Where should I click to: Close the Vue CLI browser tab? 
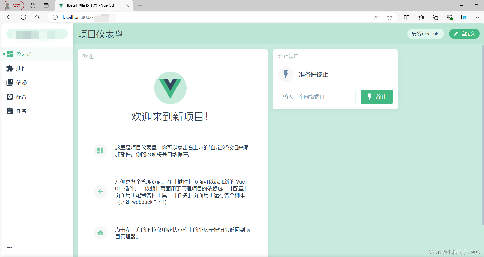point(128,5)
